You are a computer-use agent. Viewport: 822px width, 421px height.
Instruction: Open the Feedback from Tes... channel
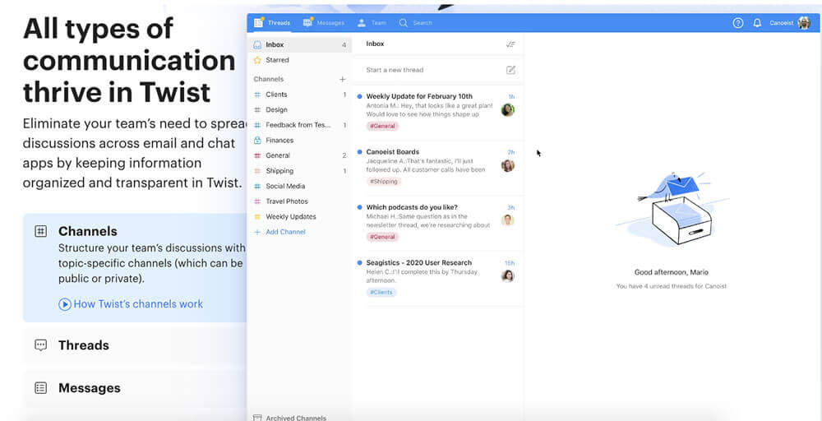click(x=299, y=125)
